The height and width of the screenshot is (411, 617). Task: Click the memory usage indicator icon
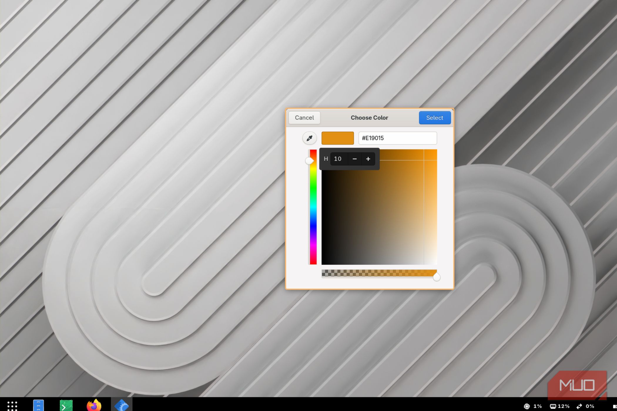click(x=553, y=406)
